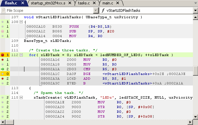Click the SUB SP, SP, #20 instruction
The height and width of the screenshot is (125, 198).
[92, 31]
